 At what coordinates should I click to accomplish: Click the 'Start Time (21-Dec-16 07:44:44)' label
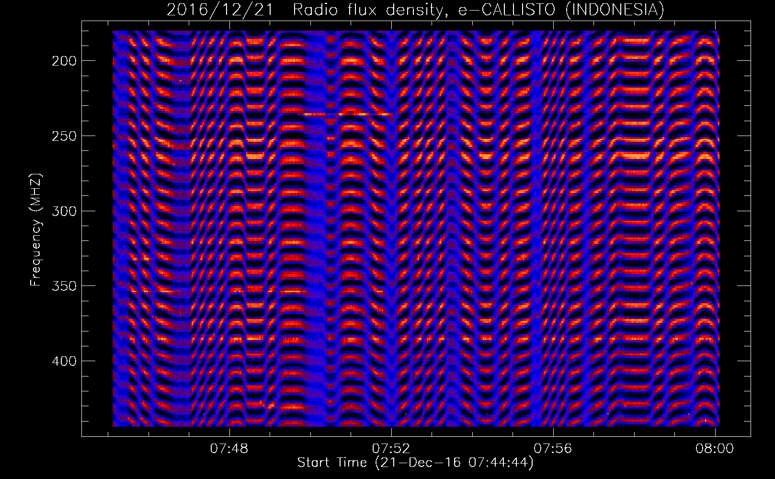tap(415, 463)
